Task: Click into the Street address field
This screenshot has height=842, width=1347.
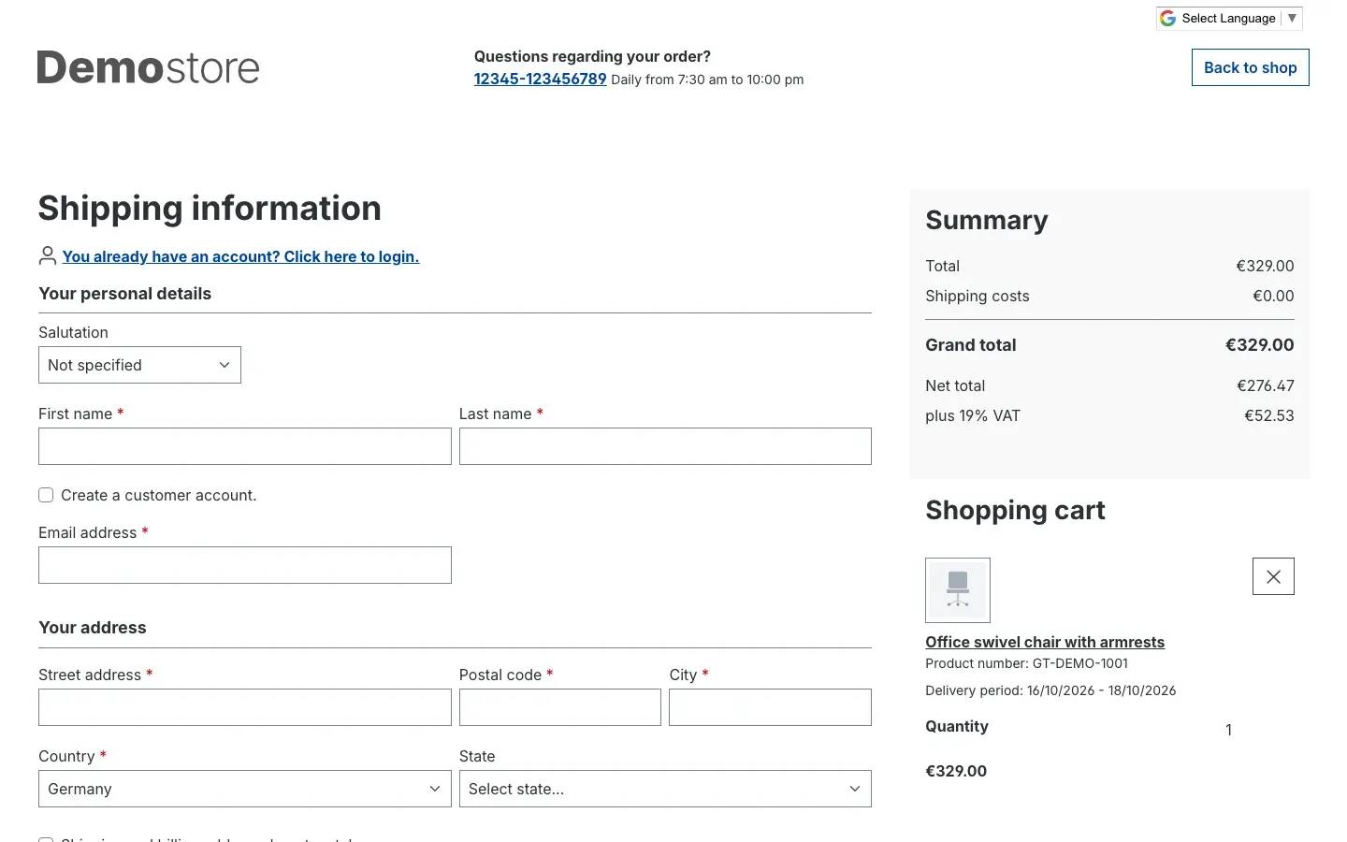Action: coord(245,707)
